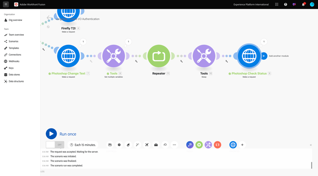Image resolution: width=318 pixels, height=176 pixels.
Task: Open the Photoshop Check Status HTTP module
Action: click(249, 56)
